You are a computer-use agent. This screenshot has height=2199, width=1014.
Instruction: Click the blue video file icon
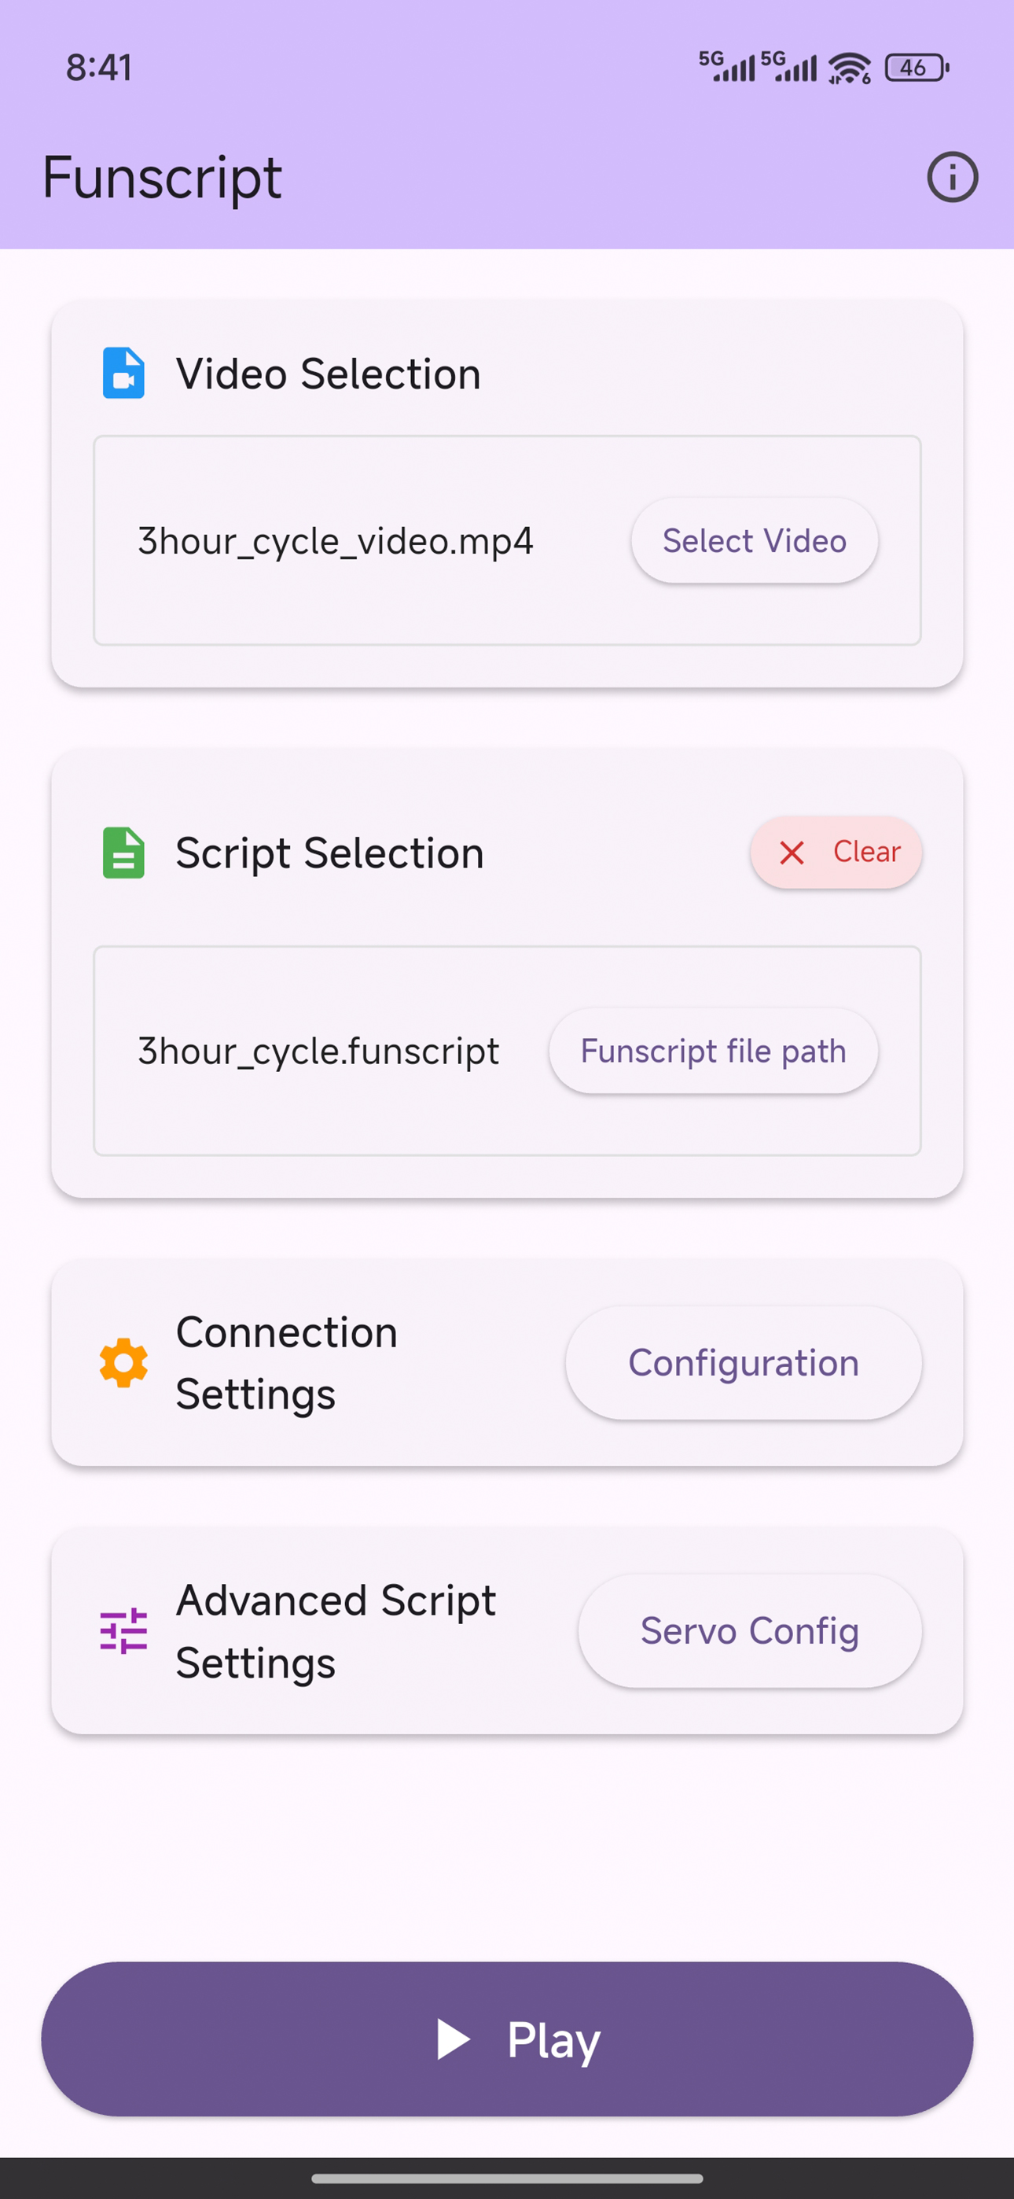coord(122,373)
